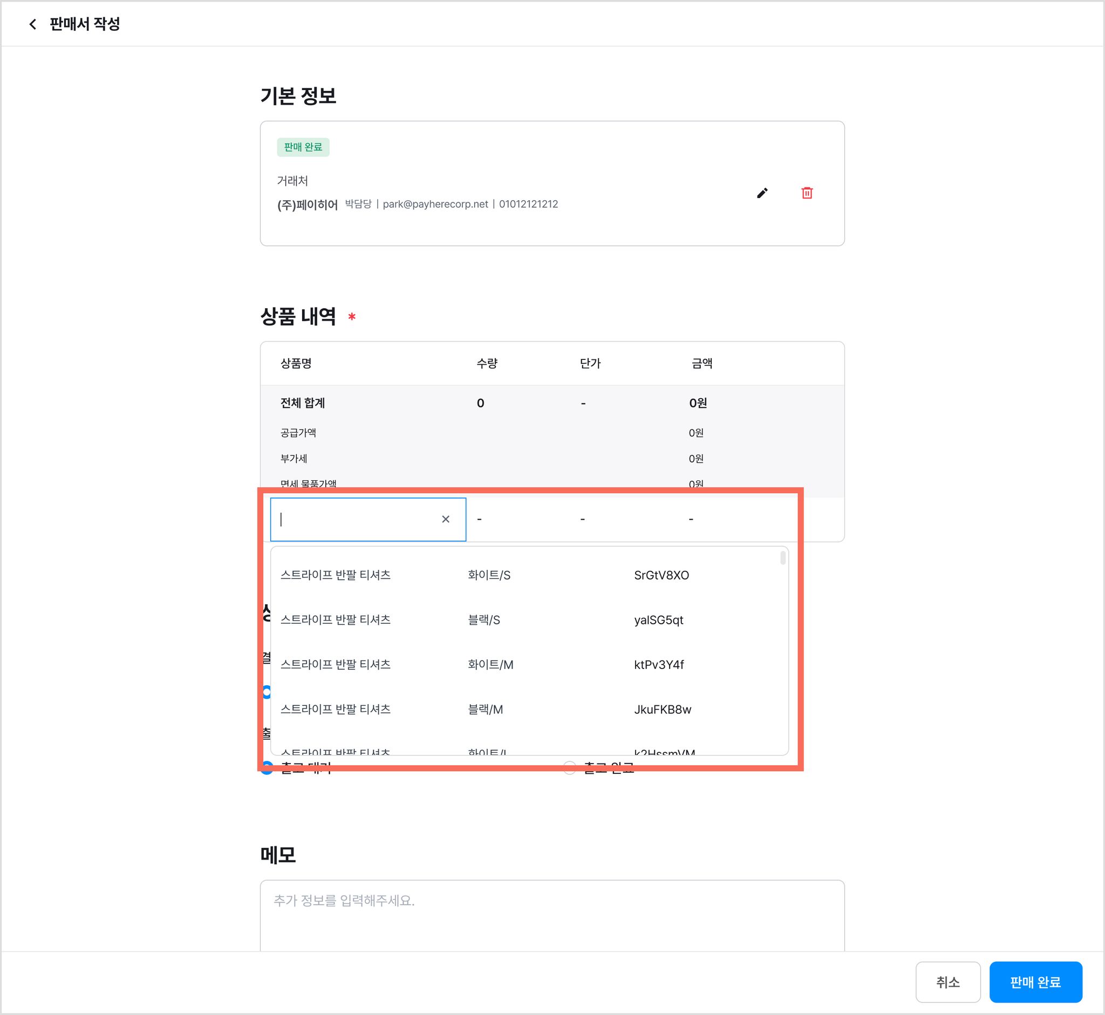Click the 메모 text area
This screenshot has width=1105, height=1015.
click(x=552, y=915)
